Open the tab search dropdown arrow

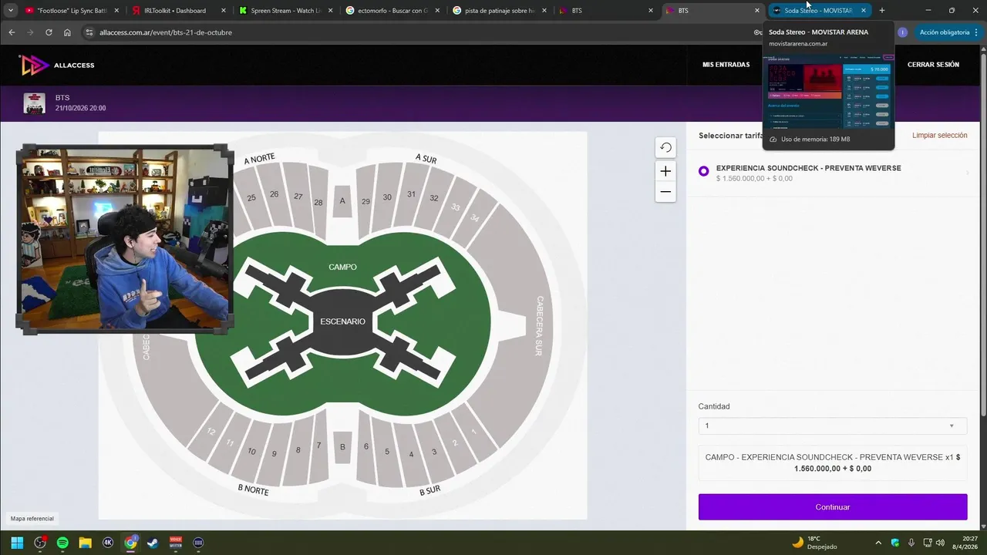10,11
